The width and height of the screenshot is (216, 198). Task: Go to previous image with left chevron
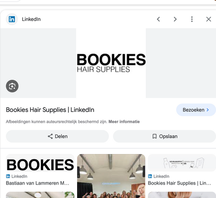159,19
